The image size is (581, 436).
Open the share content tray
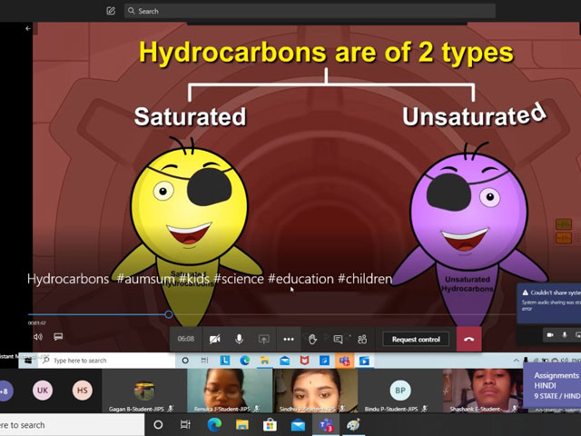[264, 339]
